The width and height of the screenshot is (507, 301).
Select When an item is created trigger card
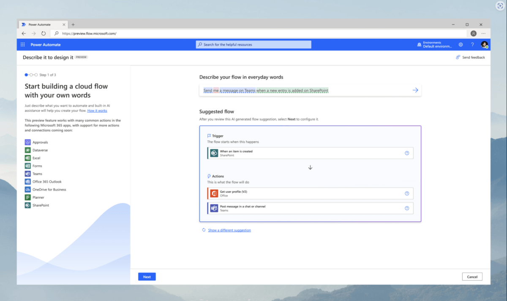click(310, 153)
